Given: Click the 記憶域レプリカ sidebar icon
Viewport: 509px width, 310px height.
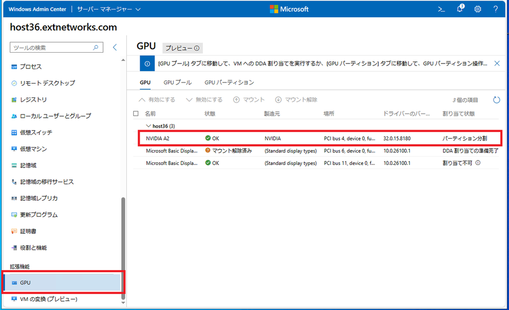Looking at the screenshot, I should [14, 198].
